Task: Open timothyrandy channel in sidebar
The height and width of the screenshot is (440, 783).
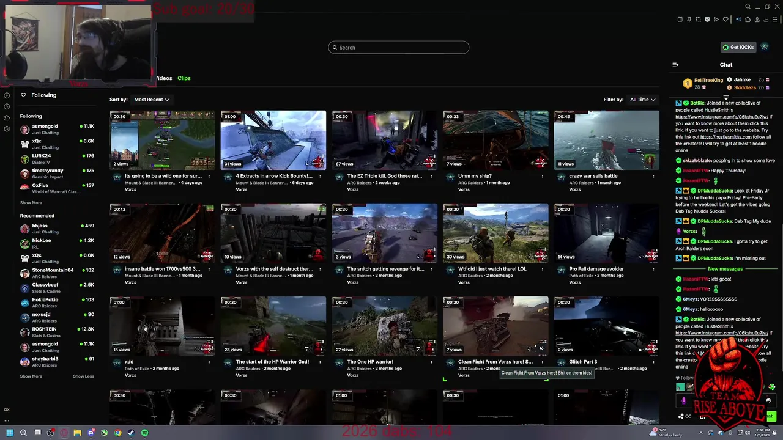Action: [x=57, y=174]
